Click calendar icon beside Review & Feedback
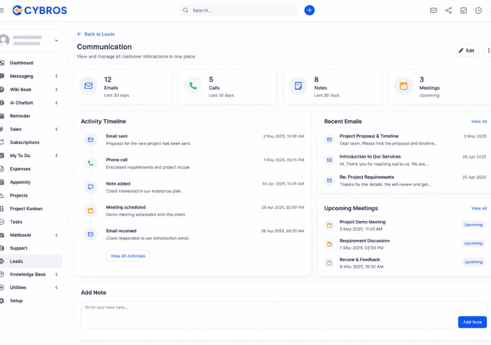Image resolution: width=491 pixels, height=345 pixels. [x=330, y=263]
